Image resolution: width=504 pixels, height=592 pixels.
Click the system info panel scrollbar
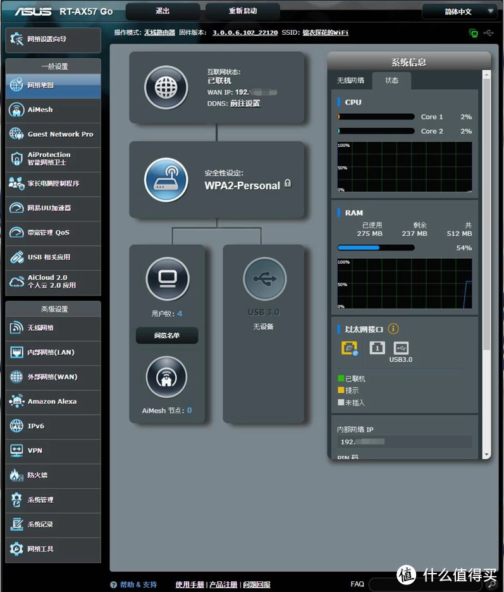tap(487, 214)
